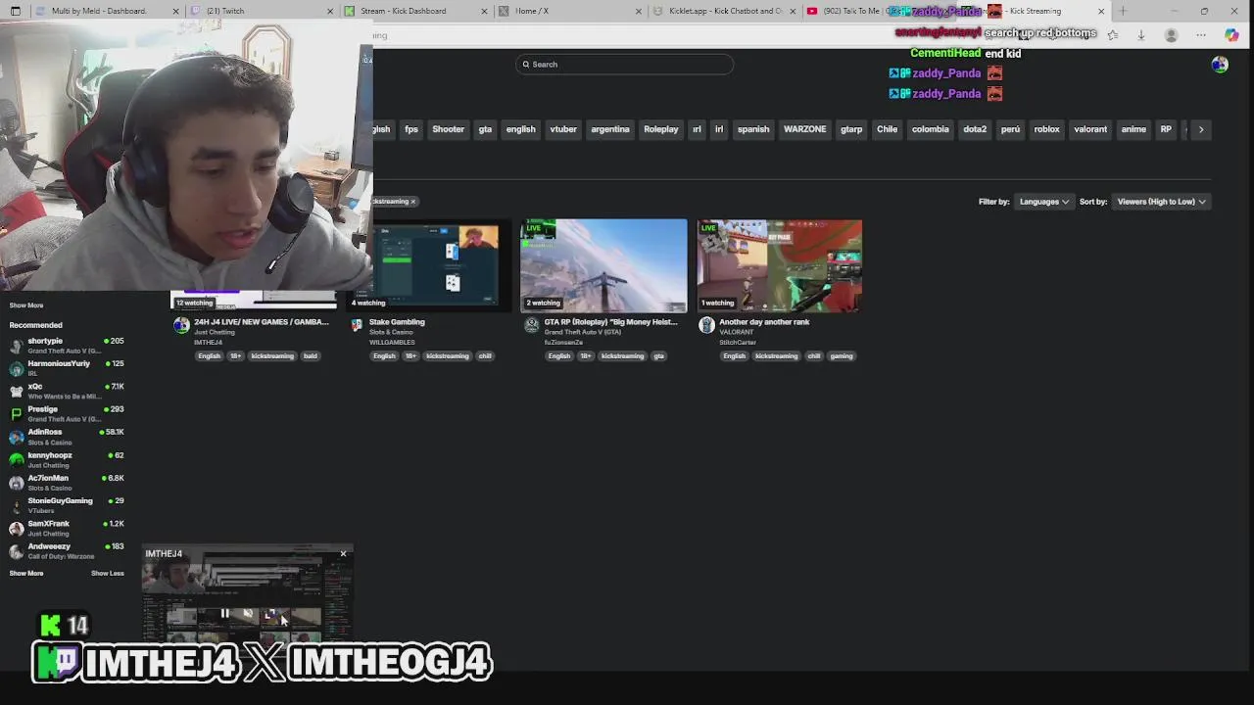Viewport: 1254px width, 705px height.
Task: Open SamXFrank avatar icon
Action: tap(17, 528)
